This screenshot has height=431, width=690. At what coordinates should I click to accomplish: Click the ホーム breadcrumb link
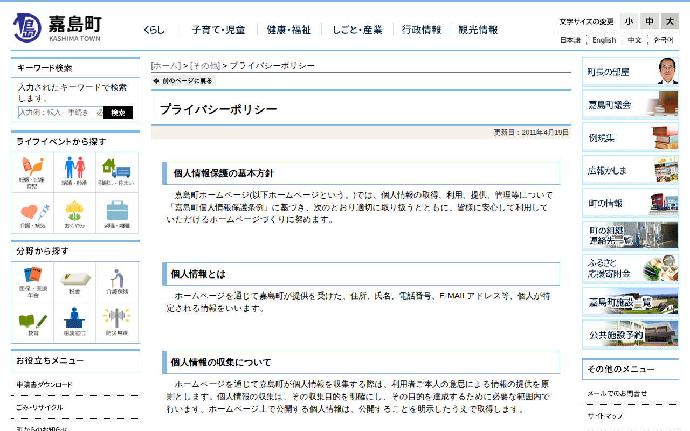pyautogui.click(x=166, y=66)
